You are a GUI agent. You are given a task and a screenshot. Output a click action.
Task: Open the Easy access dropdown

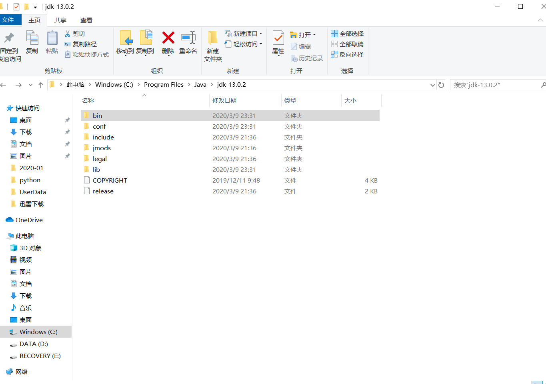pyautogui.click(x=244, y=44)
